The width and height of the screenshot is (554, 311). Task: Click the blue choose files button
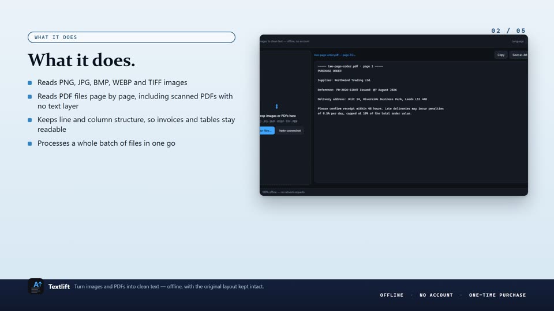(267, 131)
